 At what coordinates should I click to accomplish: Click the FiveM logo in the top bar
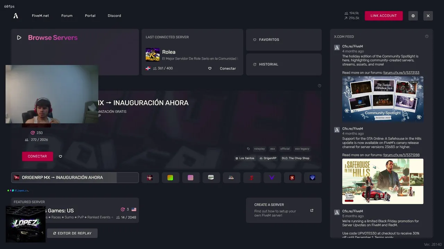[16, 16]
